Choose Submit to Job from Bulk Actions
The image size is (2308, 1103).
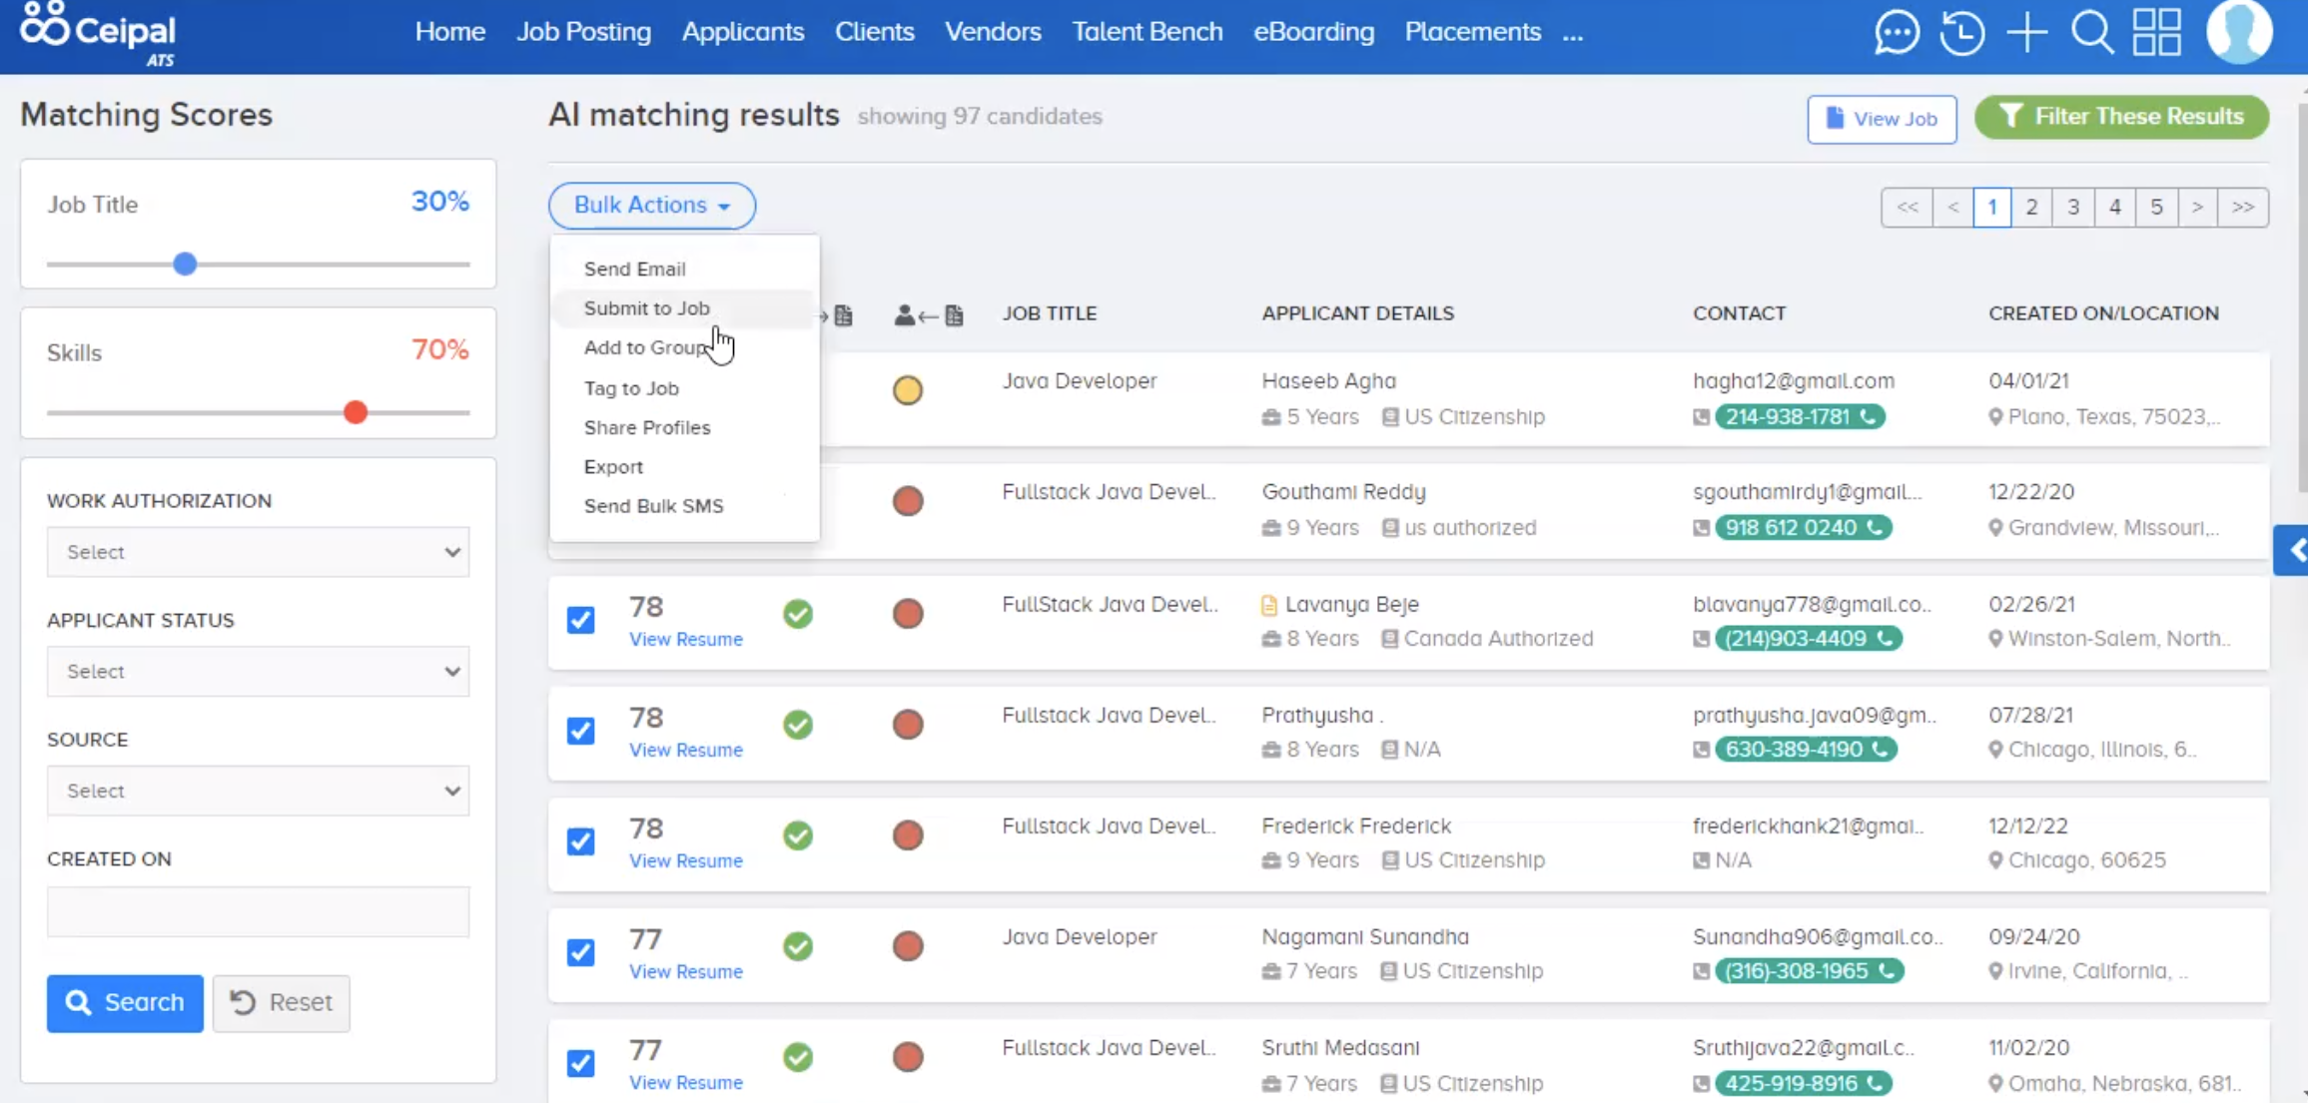point(646,308)
